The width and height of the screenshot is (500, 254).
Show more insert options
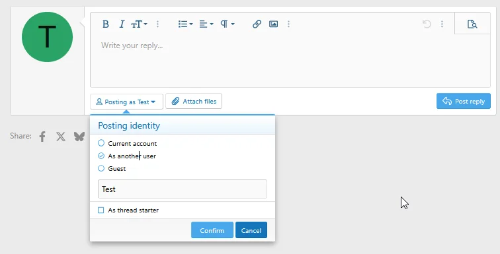pos(288,24)
